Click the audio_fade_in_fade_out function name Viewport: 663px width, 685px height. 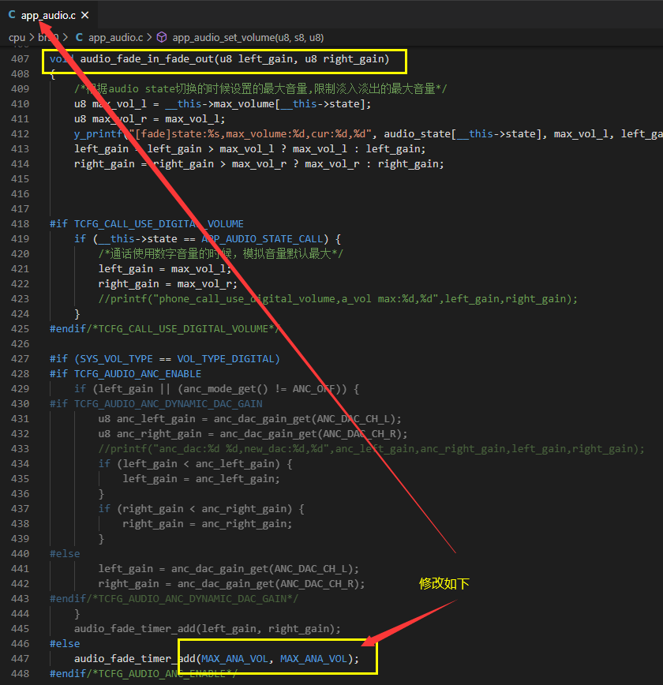click(147, 59)
